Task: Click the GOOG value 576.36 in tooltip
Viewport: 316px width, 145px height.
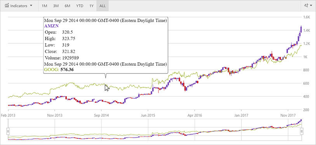Action: [x=67, y=70]
